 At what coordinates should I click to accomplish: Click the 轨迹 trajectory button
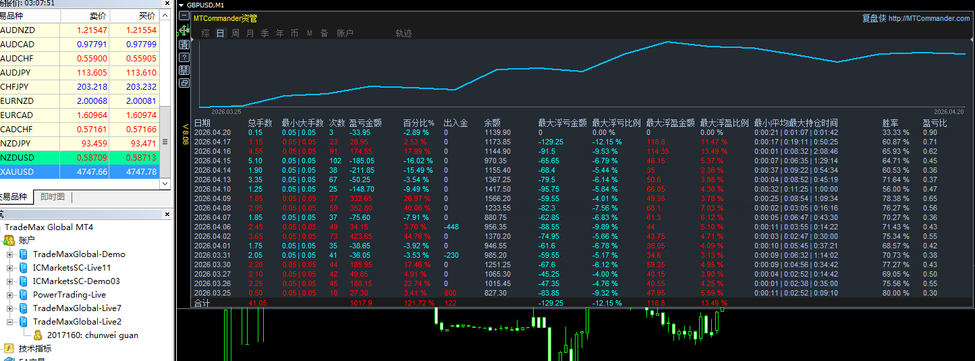[403, 33]
